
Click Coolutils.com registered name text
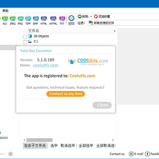tap(82, 76)
